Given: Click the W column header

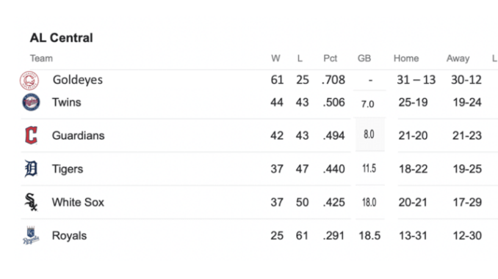Looking at the screenshot, I should pos(275,59).
